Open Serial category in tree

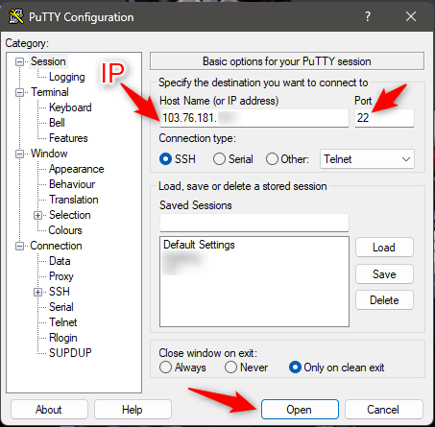pyautogui.click(x=61, y=307)
